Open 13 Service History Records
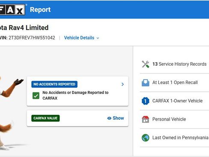 coord(174,64)
